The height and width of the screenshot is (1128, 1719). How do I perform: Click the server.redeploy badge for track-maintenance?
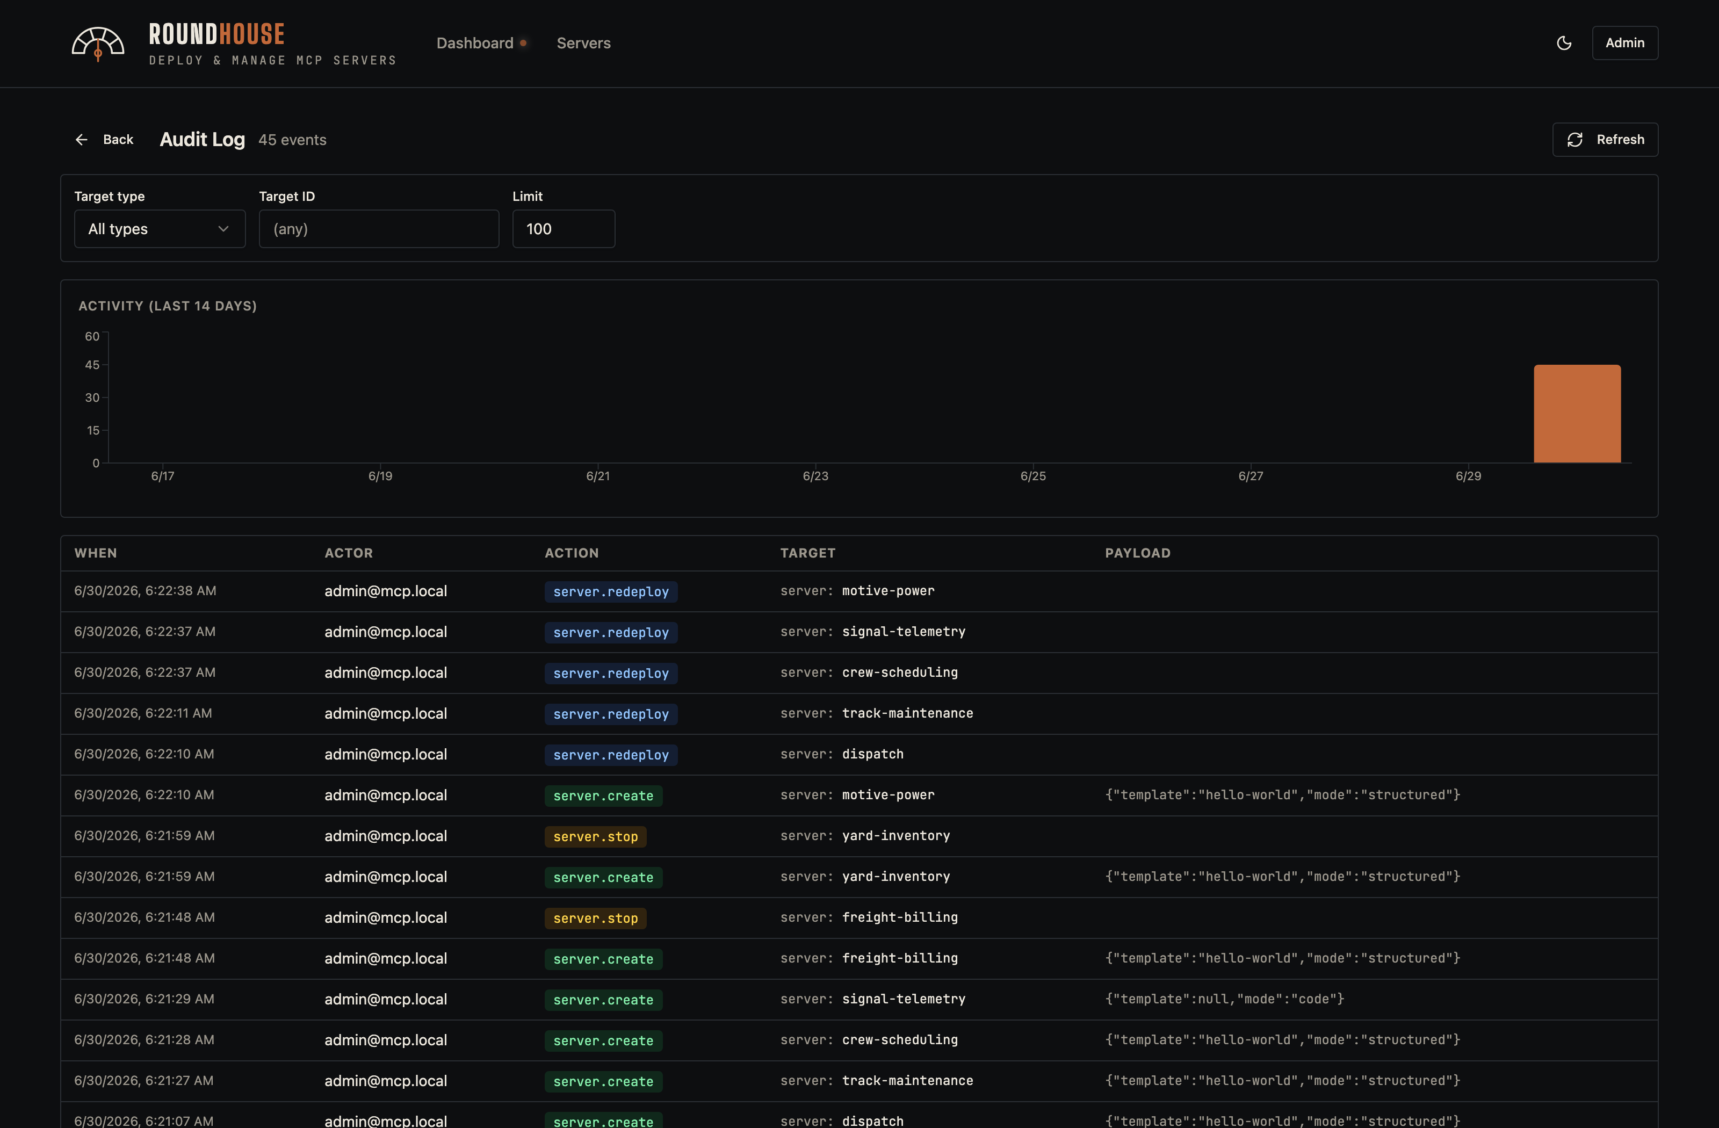pos(611,714)
